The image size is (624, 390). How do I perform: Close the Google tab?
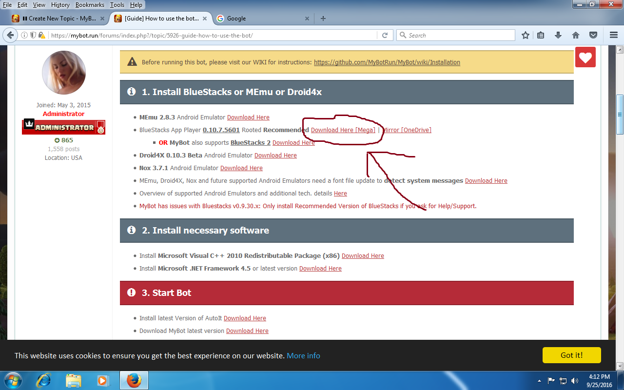(307, 19)
